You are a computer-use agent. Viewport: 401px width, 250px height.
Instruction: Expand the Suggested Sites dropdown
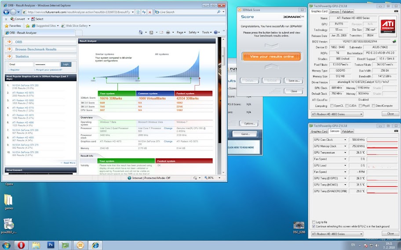coord(58,26)
